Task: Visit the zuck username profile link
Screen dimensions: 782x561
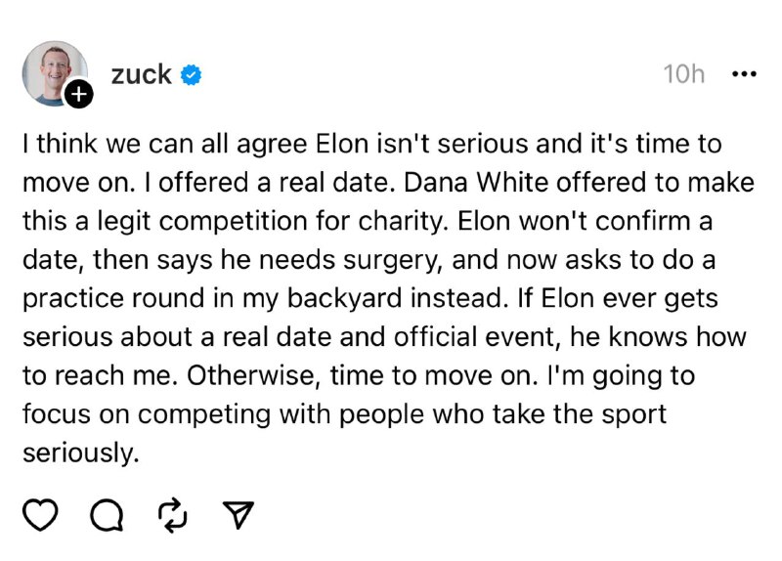Action: [143, 73]
